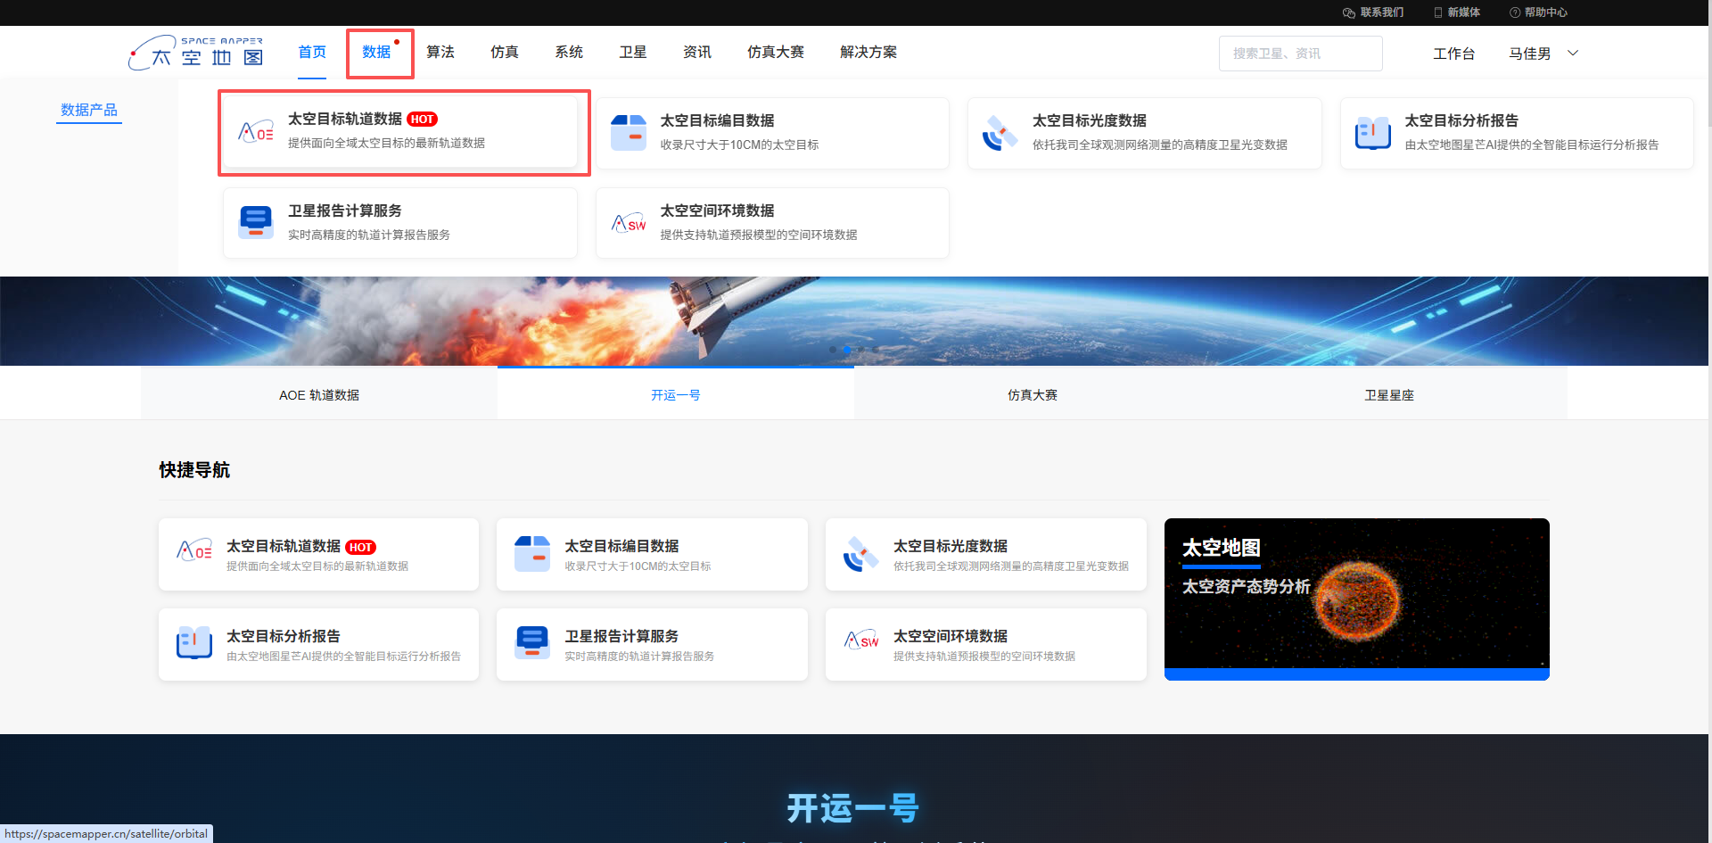Click the 太空地图 logo in the header

(x=195, y=52)
